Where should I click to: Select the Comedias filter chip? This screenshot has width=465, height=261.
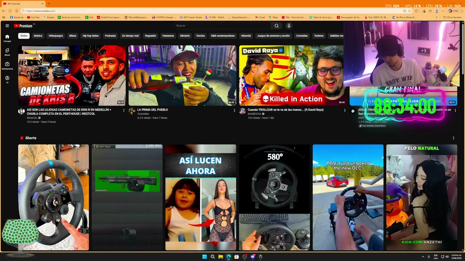click(302, 36)
